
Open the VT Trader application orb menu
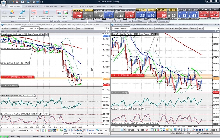click(4, 3)
